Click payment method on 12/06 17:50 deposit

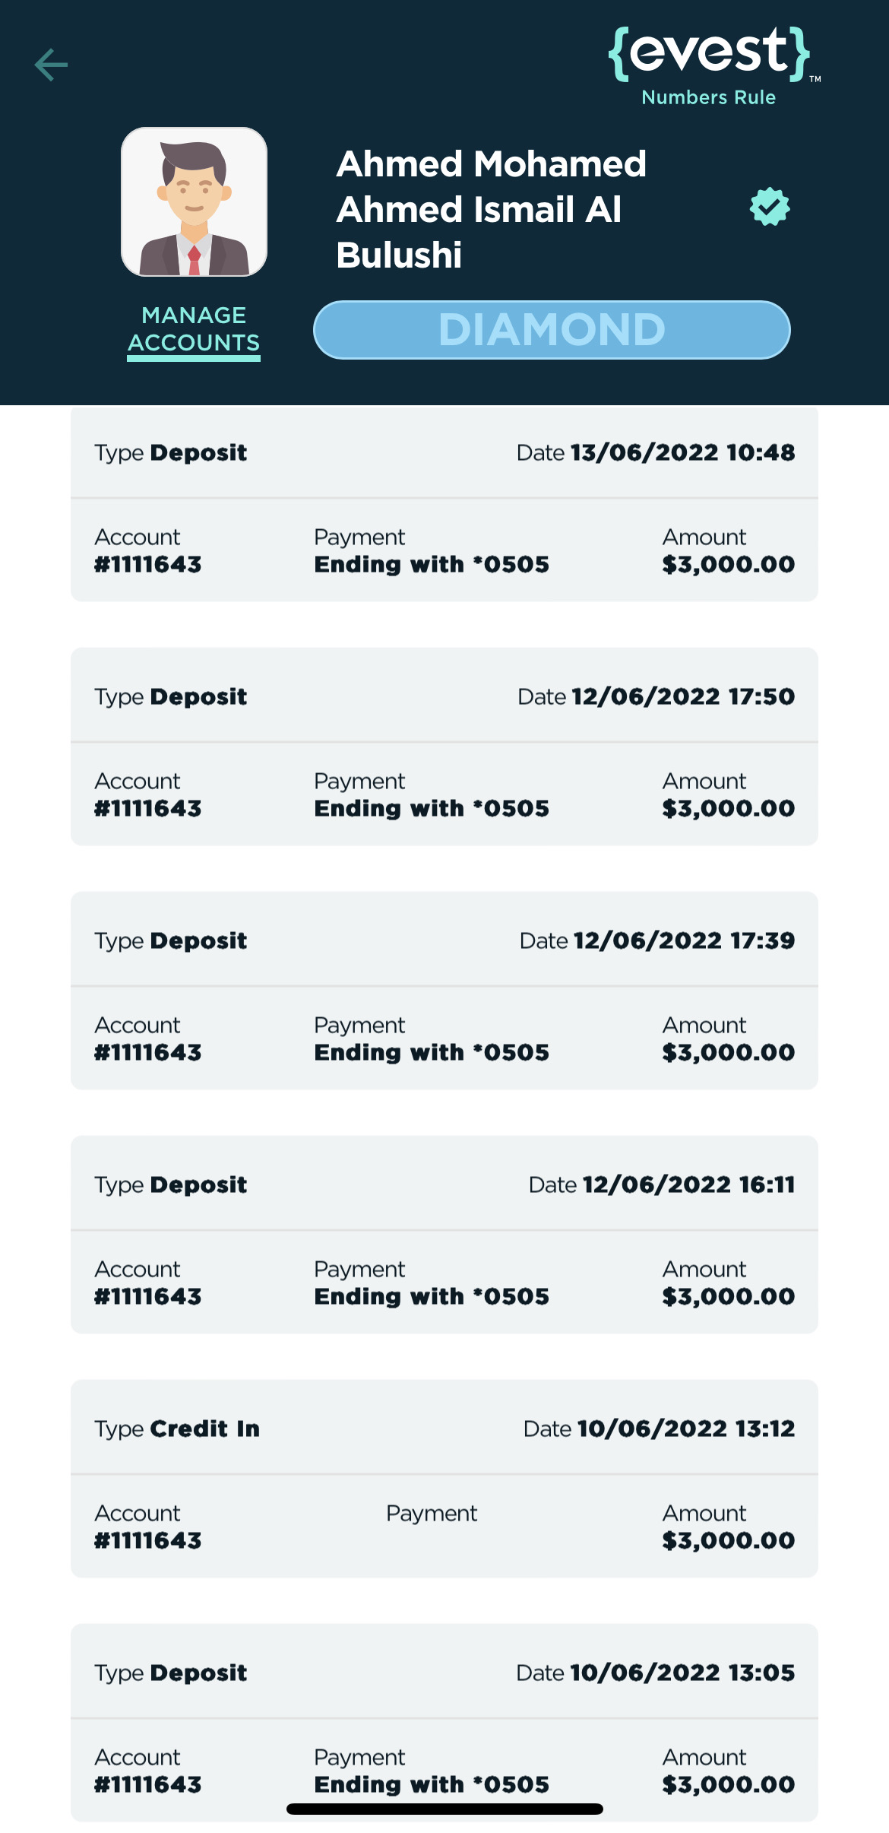pos(432,809)
